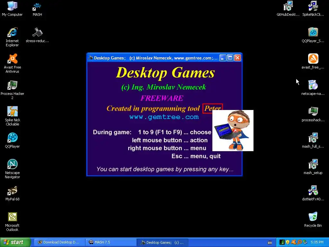This screenshot has width=329, height=247.
Task: Click the on-screen keyboard tray icon
Action: pos(270,242)
